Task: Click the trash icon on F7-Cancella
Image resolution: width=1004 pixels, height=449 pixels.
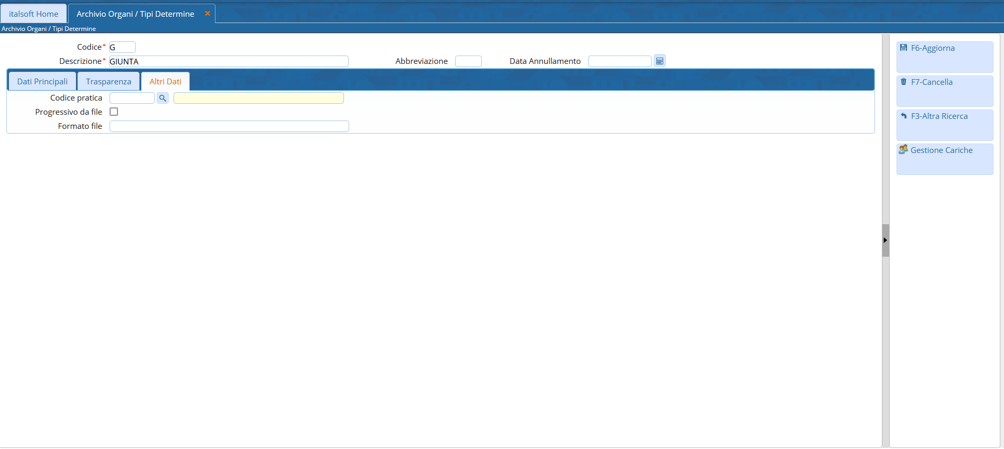Action: (903, 82)
